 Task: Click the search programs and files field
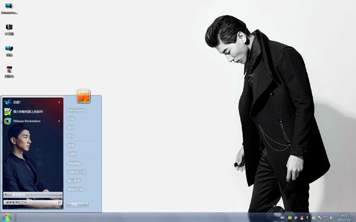pyautogui.click(x=33, y=202)
